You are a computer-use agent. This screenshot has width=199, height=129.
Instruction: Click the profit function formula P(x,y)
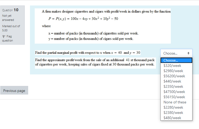tap(83, 19)
